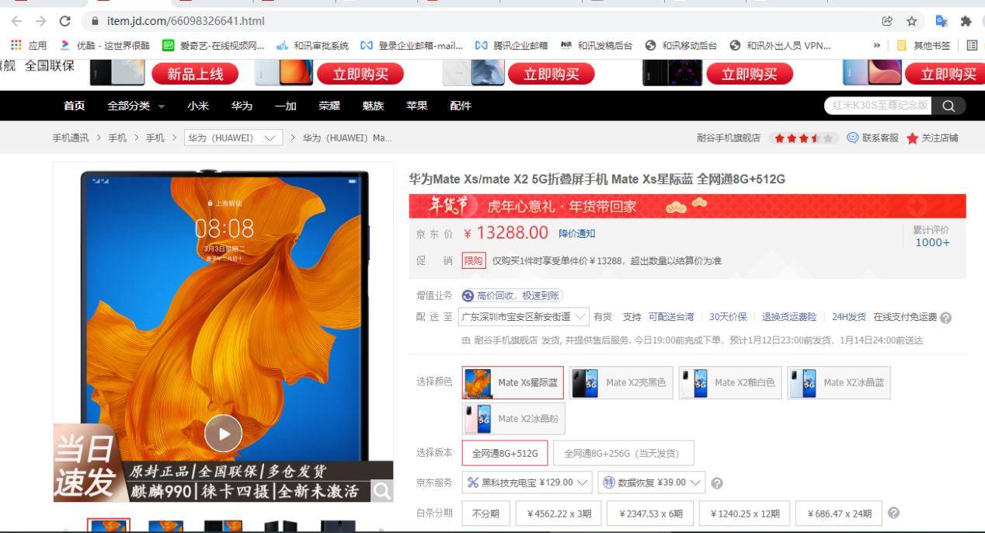This screenshot has height=533, width=985.
Task: Open the 华为 (HUAWEI) breadcrumb dropdown
Action: [233, 138]
